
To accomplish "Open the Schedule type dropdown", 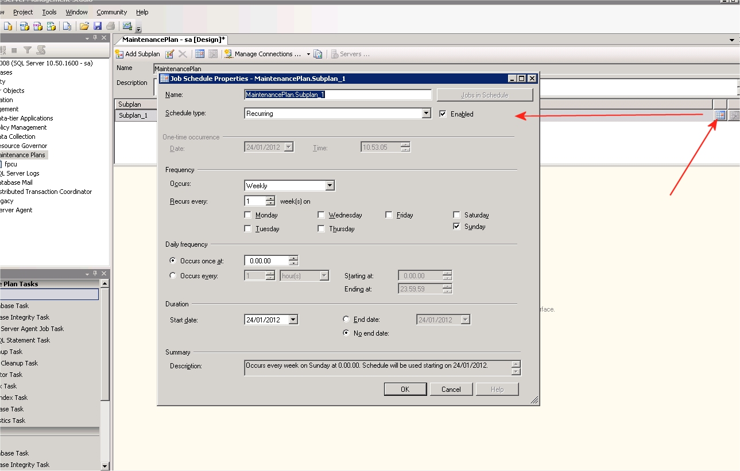I will coord(426,114).
